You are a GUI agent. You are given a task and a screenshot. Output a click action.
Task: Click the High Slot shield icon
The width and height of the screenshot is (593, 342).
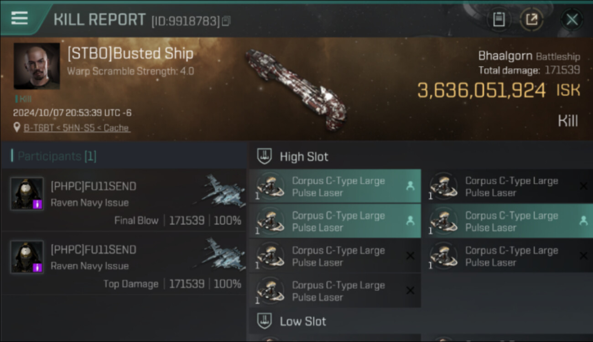pos(265,156)
